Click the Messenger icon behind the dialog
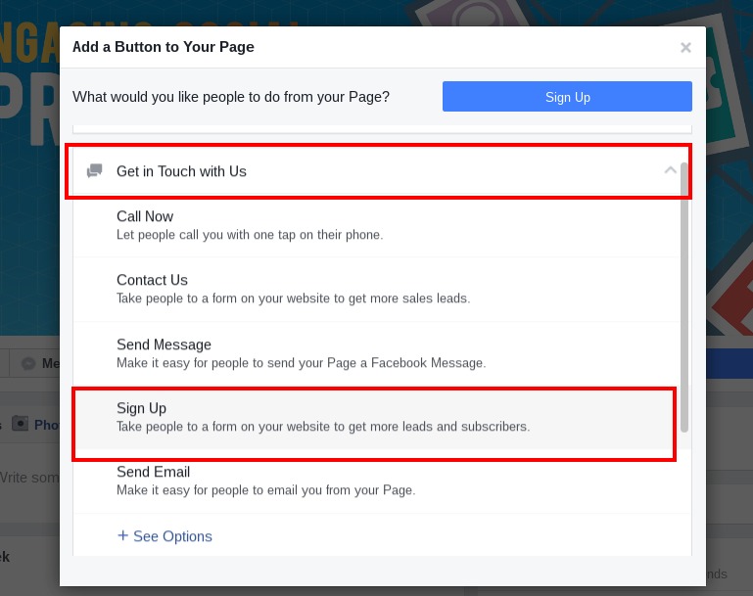753x596 pixels. tap(28, 363)
